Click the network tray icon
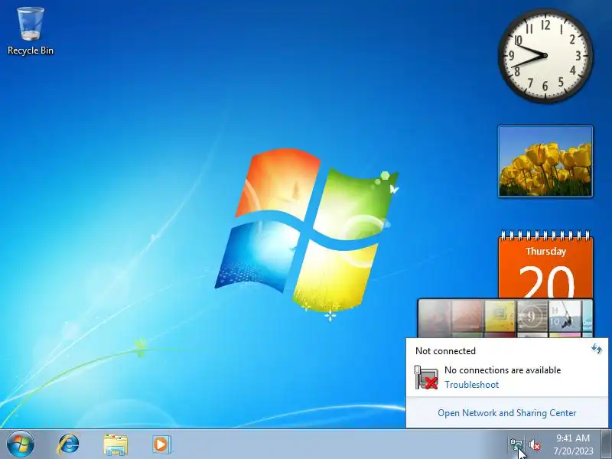 pos(516,444)
